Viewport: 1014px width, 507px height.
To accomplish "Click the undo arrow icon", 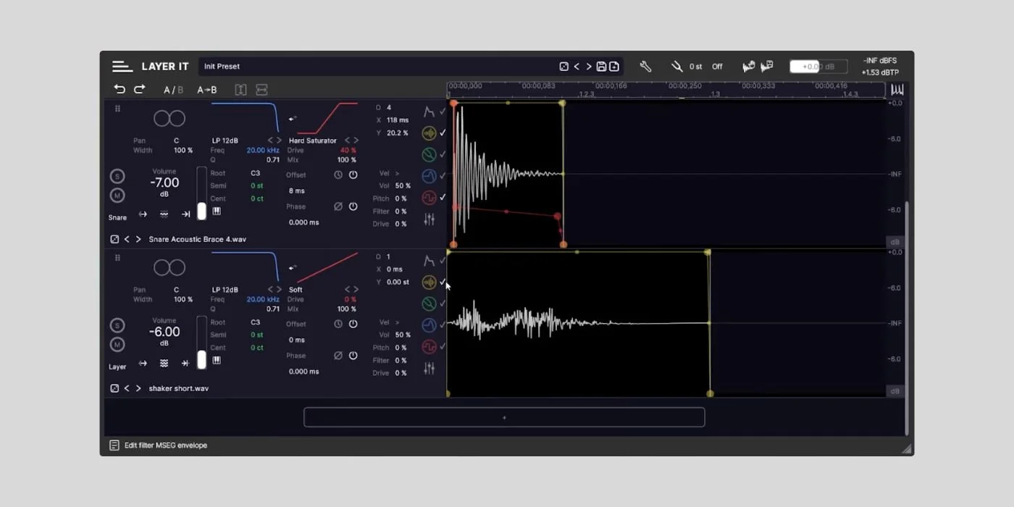I will (120, 89).
